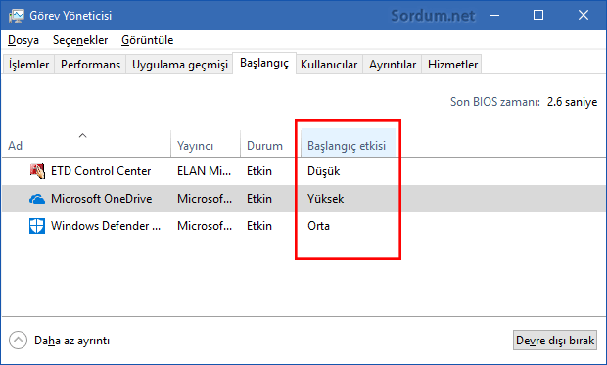Switch to the Uygulama geçmişi tab
This screenshot has height=365, width=607.
[180, 65]
